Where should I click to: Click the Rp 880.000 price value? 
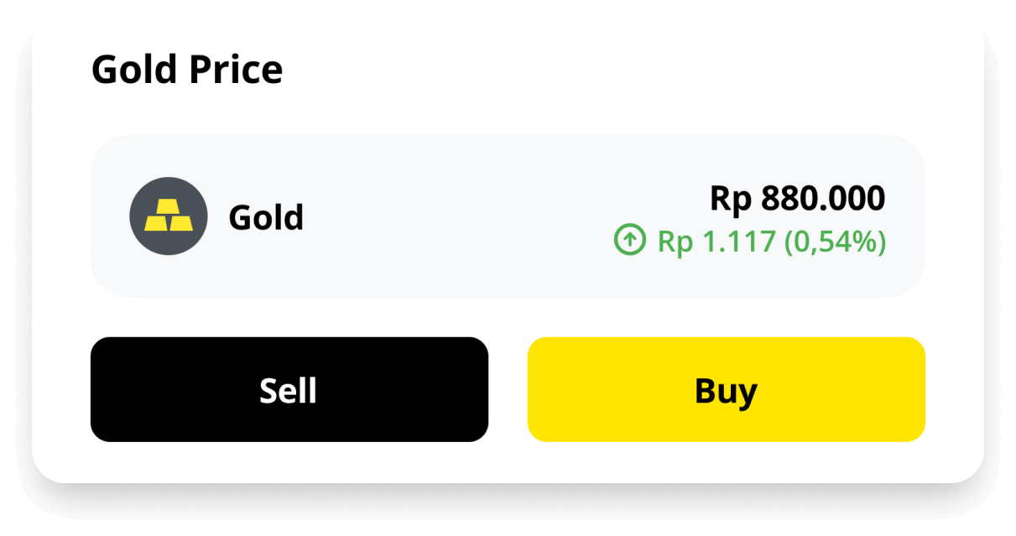pyautogui.click(x=797, y=199)
